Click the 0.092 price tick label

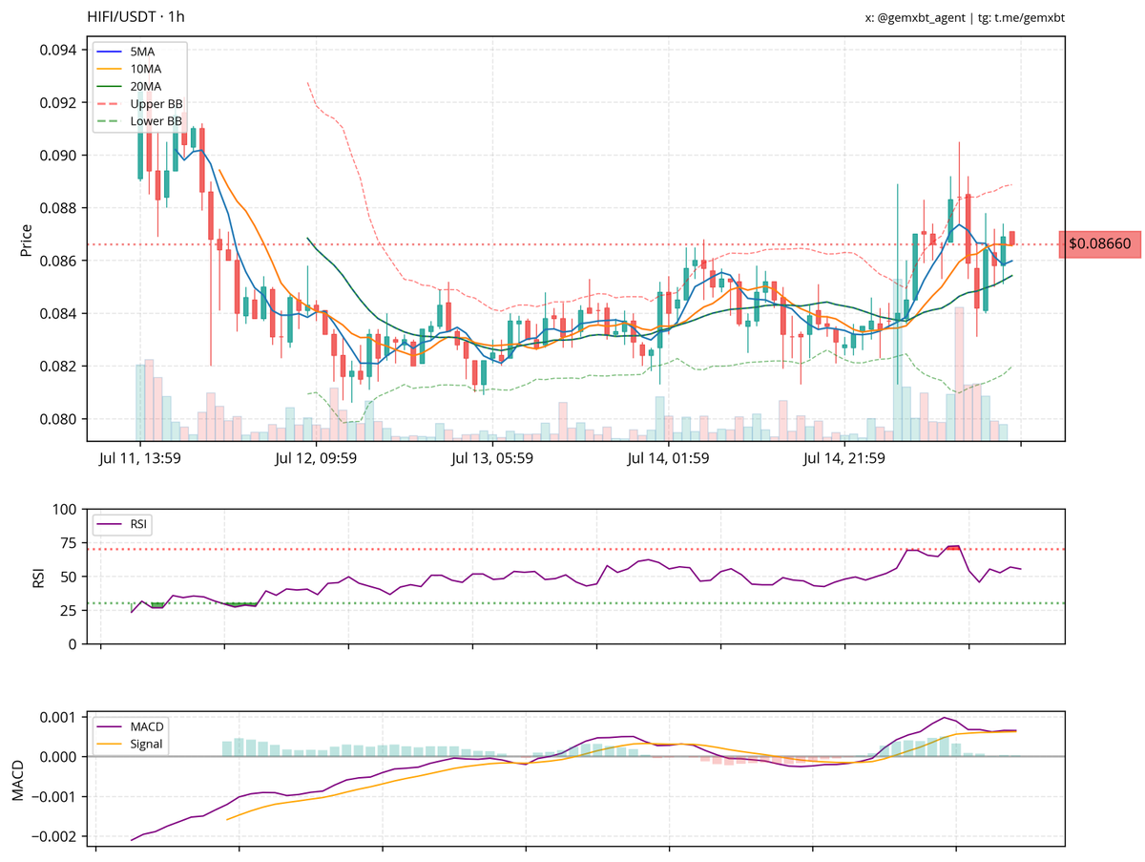pyautogui.click(x=58, y=102)
